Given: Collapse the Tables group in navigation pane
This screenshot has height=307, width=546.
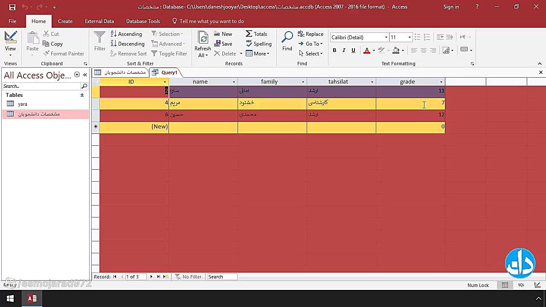Looking at the screenshot, I should click(x=82, y=95).
